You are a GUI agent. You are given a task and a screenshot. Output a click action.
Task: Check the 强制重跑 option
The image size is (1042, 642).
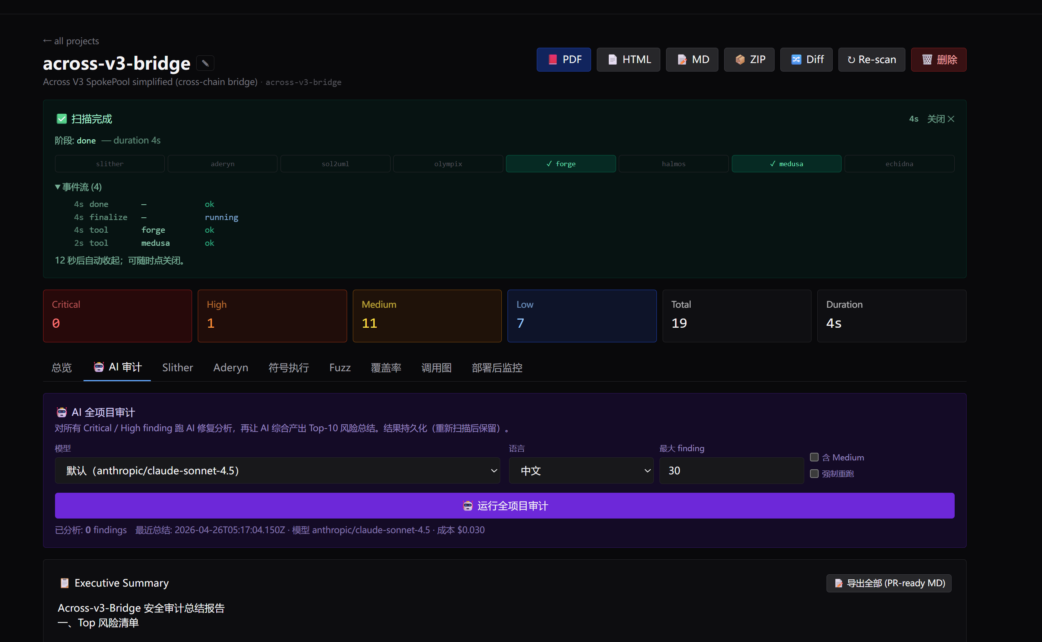point(814,474)
